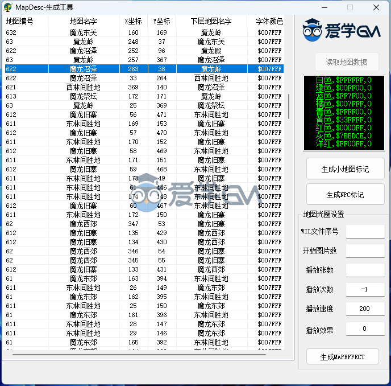Click the highlighted 魔龙沼泽 row X 263
The width and height of the screenshot is (391, 386).
pyautogui.click(x=144, y=69)
